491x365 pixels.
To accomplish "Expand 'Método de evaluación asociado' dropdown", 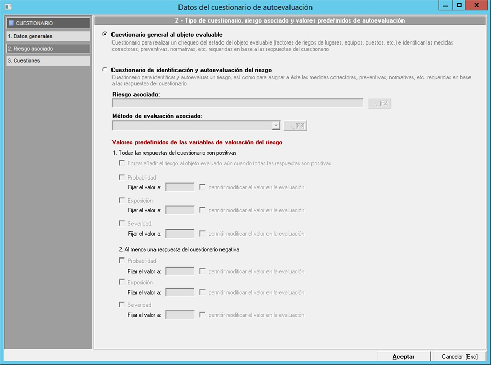I will [x=276, y=125].
